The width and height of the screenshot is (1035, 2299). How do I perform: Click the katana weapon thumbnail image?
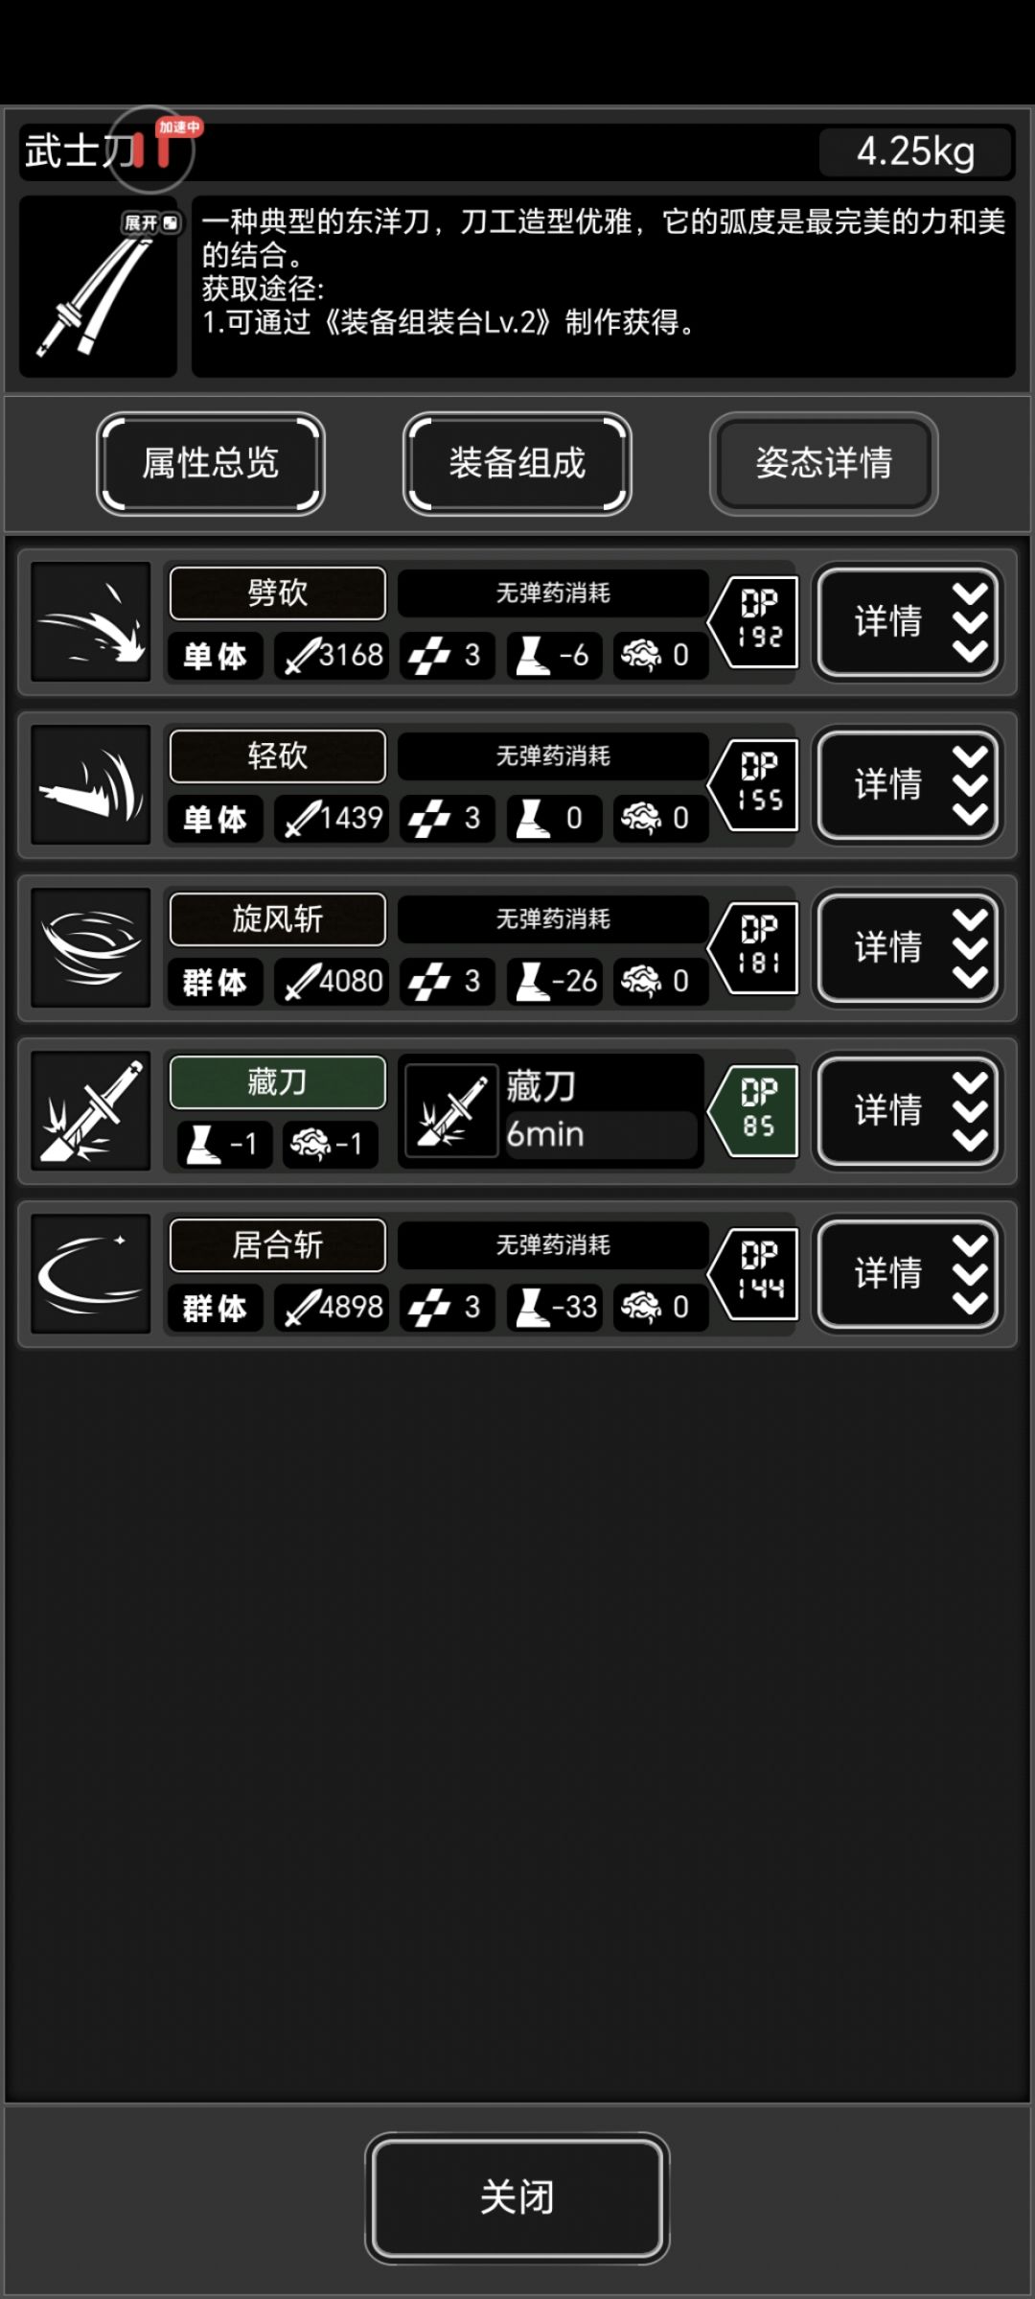[98, 287]
